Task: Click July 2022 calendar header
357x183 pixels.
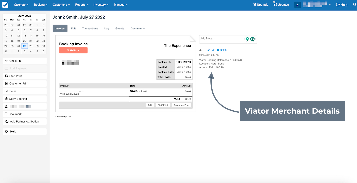Action: pyautogui.click(x=25, y=16)
